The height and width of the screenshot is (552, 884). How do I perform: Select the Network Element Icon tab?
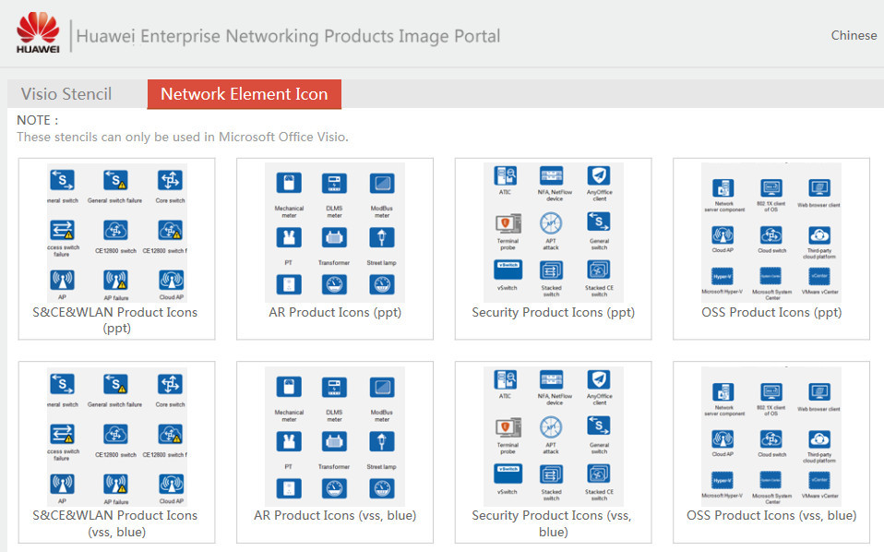[244, 94]
